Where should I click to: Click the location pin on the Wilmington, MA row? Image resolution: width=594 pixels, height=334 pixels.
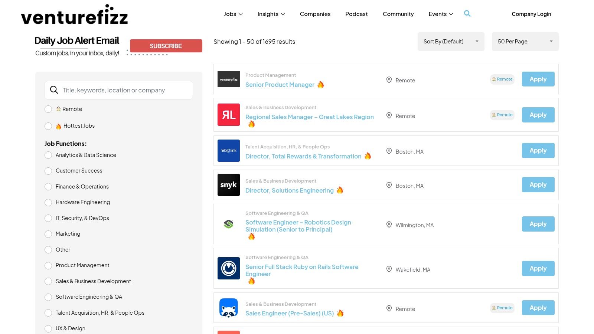(389, 225)
